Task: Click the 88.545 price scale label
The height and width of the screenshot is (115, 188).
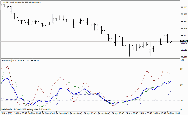Action: (184, 57)
